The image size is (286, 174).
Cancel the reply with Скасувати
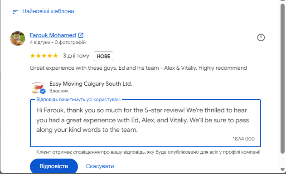(100, 166)
